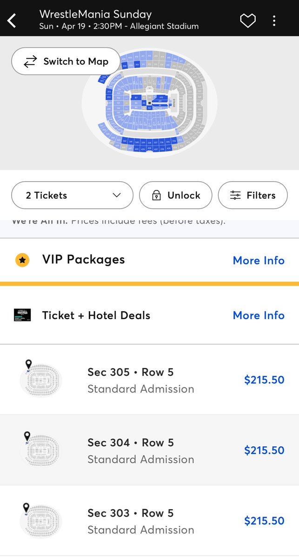
Task: Tap the Sec 303 seat map pin thumbnail
Action: [x=40, y=519]
